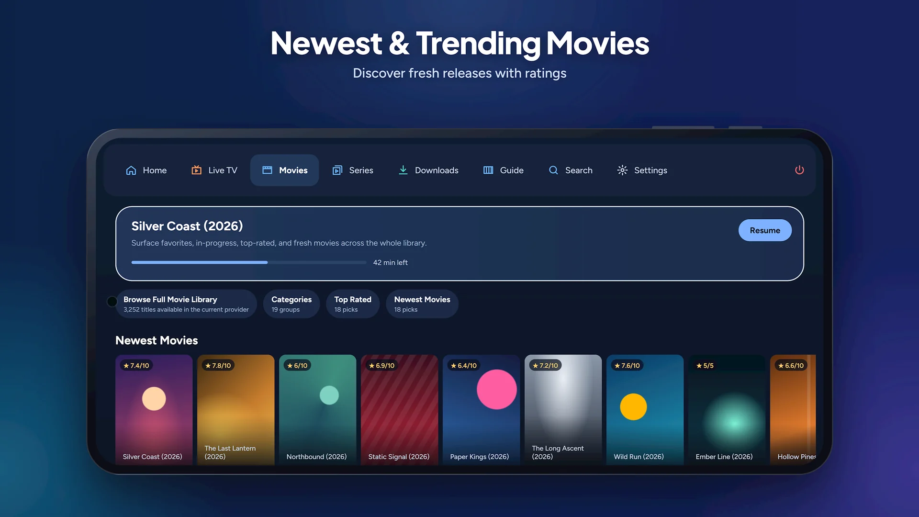This screenshot has height=517, width=919.
Task: Click the Home house icon
Action: coord(131,170)
